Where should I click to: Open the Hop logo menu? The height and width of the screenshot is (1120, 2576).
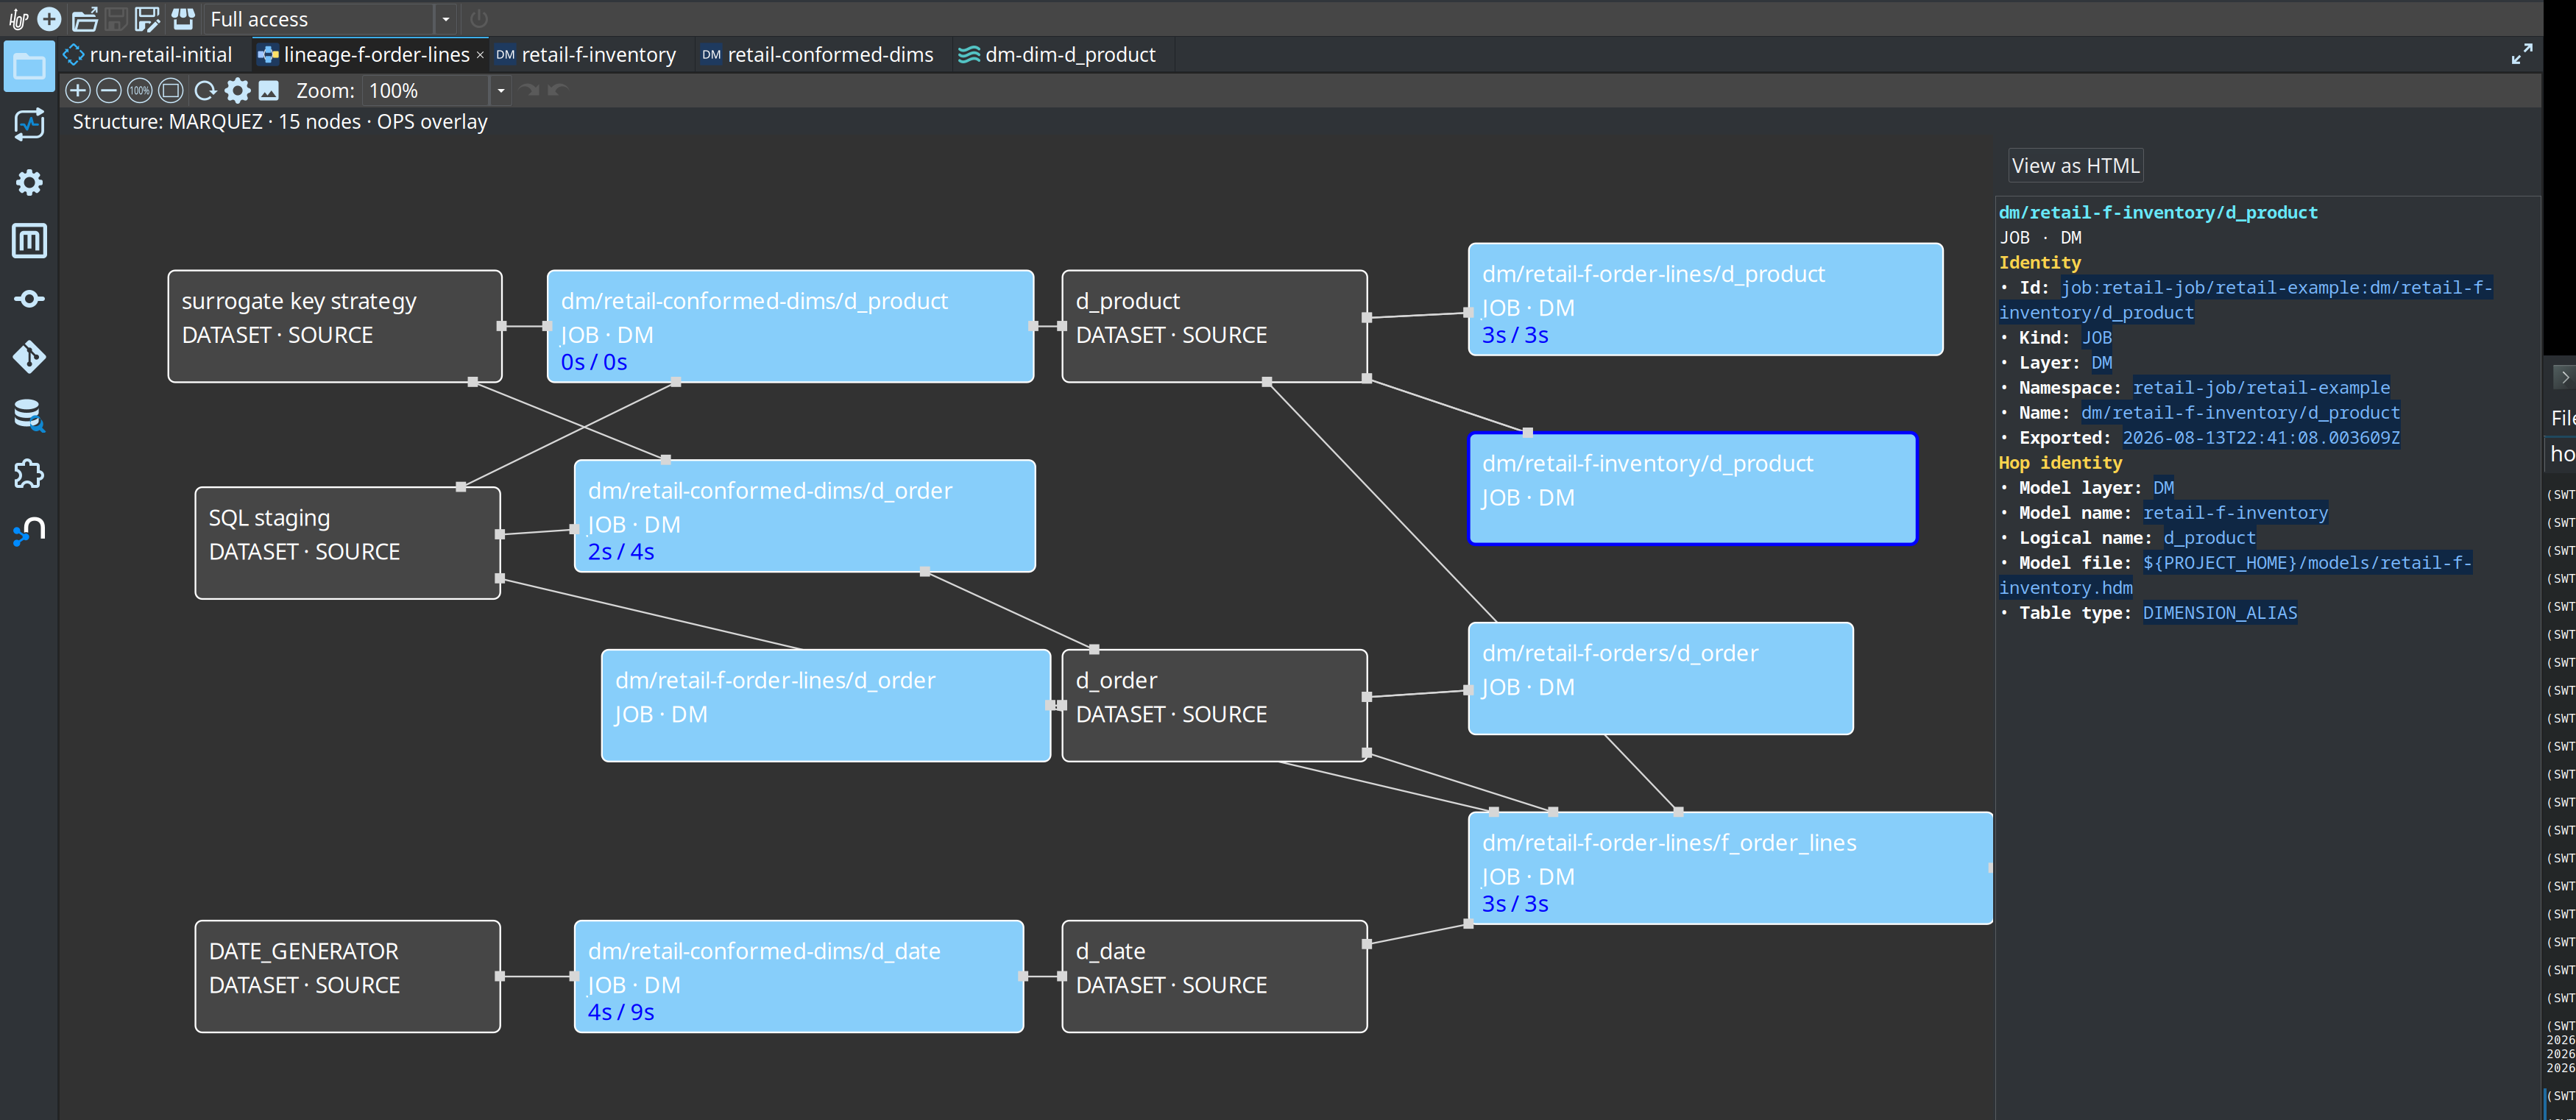18,19
